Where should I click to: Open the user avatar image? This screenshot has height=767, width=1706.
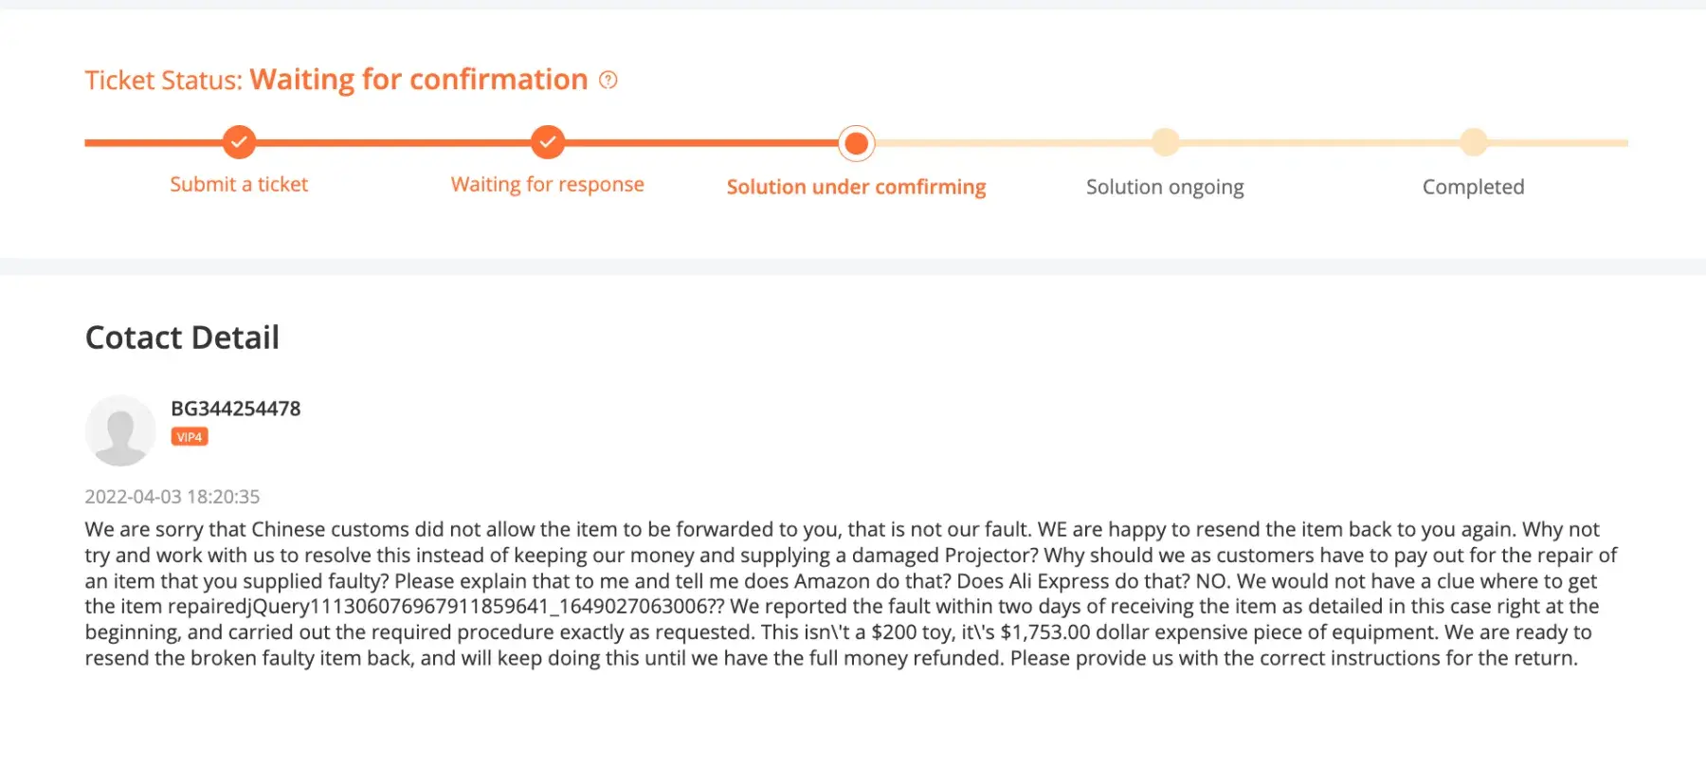point(120,430)
